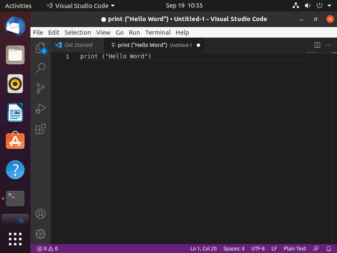Open the Accounts menu icon
Viewport: 337px width, 253px height.
[x=41, y=214]
